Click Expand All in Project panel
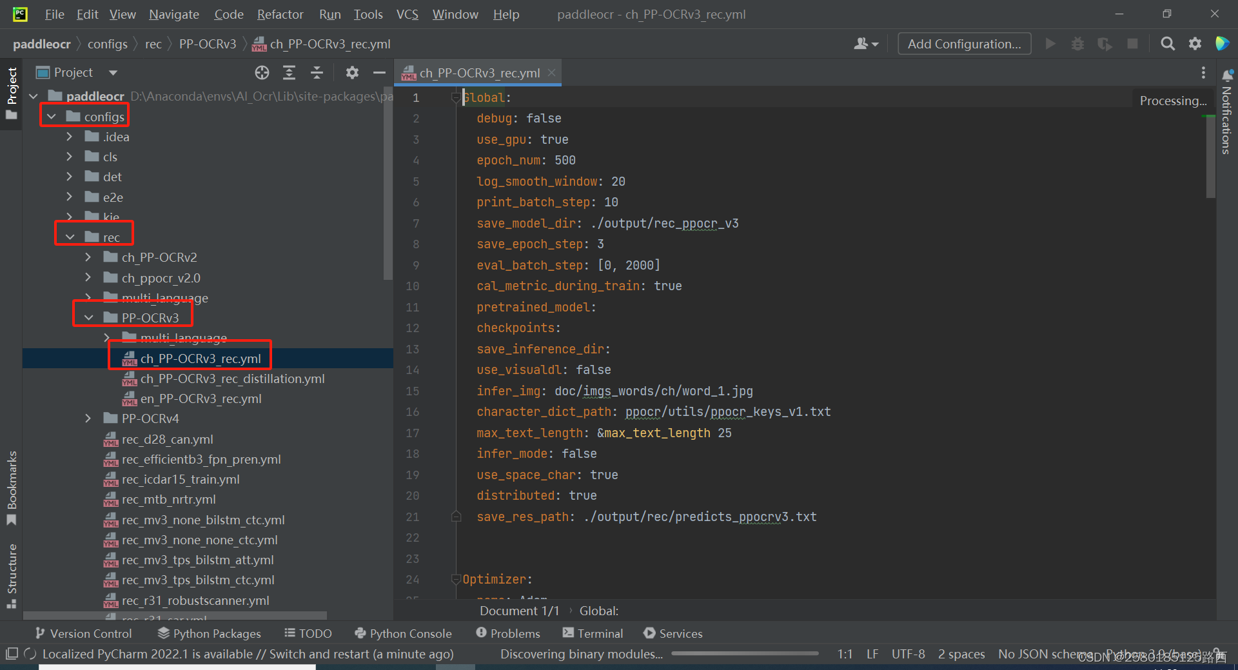This screenshot has width=1238, height=670. [290, 73]
